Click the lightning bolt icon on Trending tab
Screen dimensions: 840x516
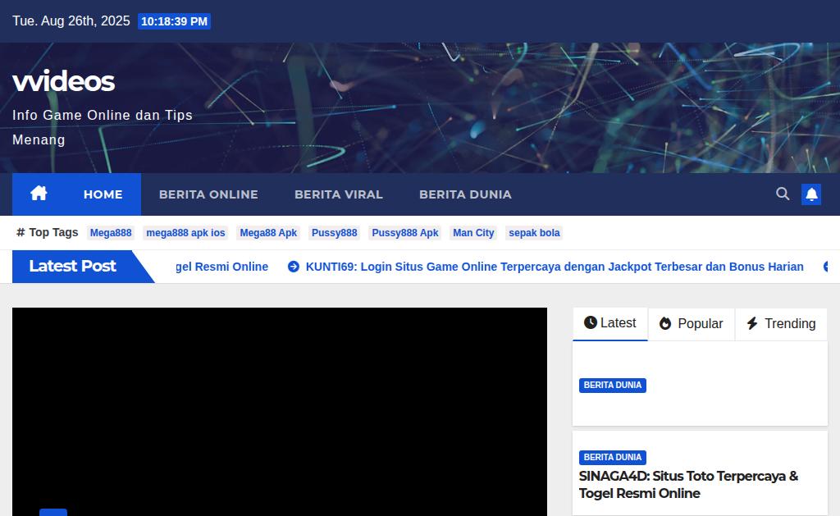(x=752, y=323)
